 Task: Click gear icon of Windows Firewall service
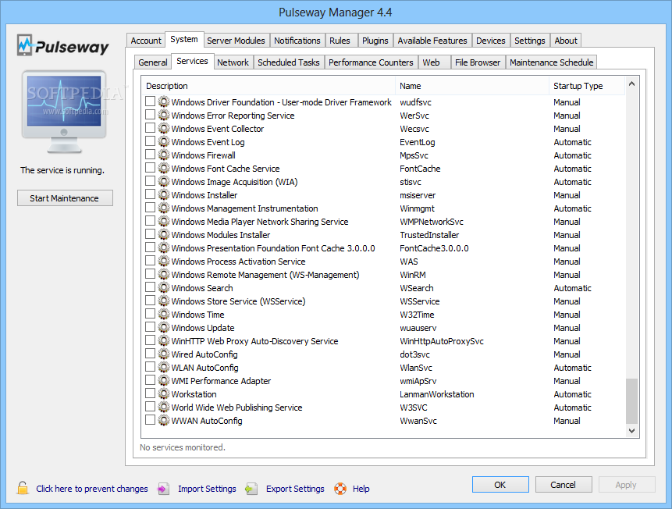164,155
